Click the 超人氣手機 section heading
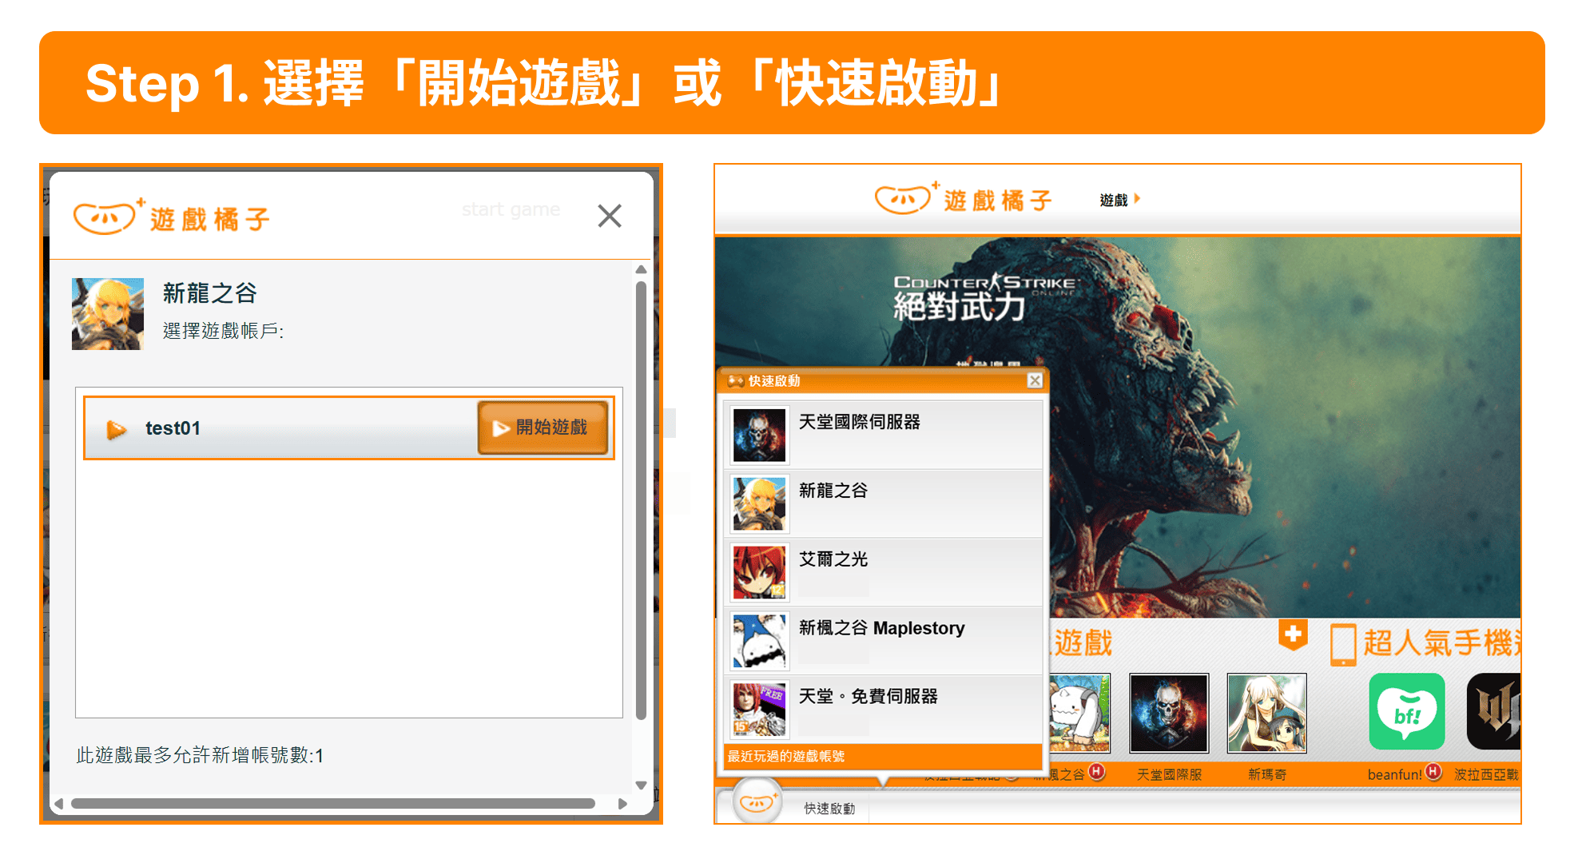 (x=1441, y=643)
